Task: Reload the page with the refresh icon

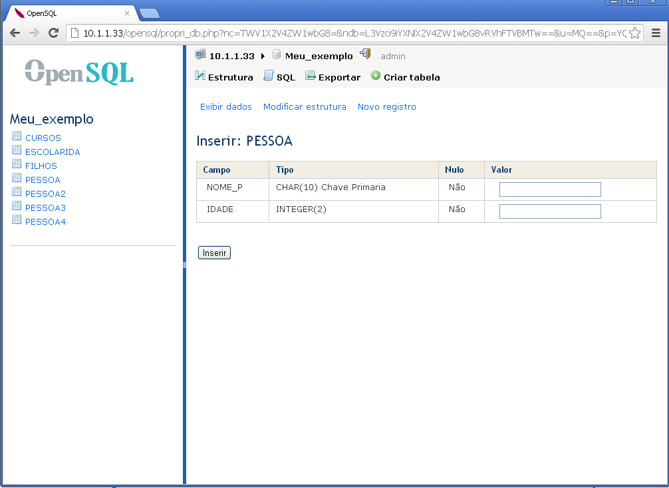Action: (53, 33)
